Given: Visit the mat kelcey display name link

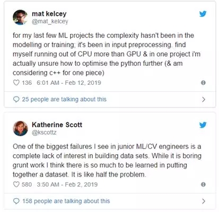Looking at the screenshot, I should pos(49,14).
